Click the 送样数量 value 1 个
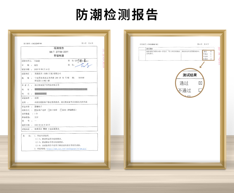 pos(36,114)
